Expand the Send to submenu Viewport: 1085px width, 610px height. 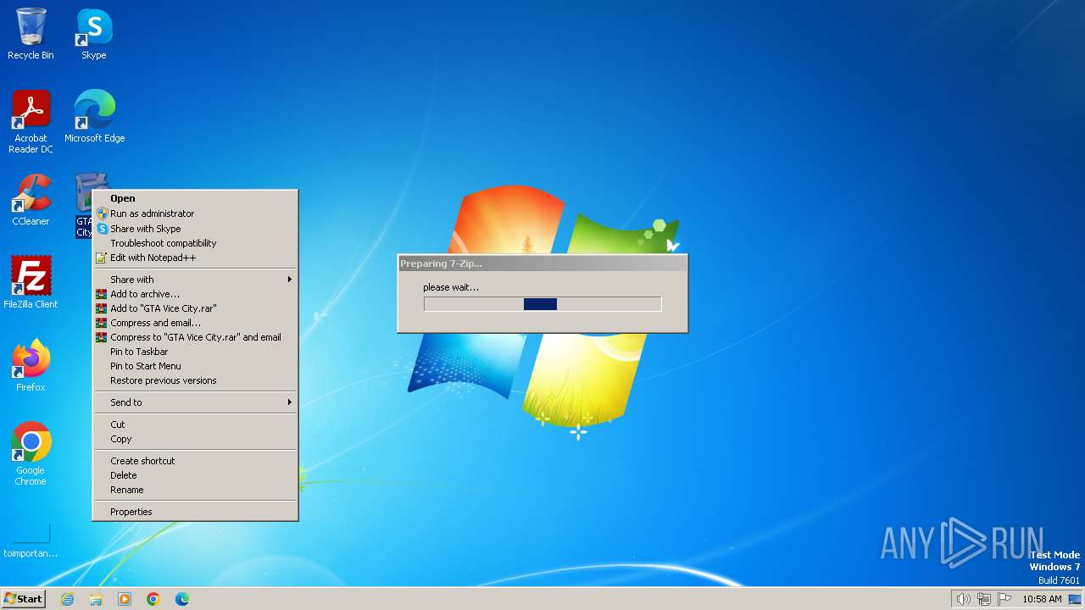pos(195,402)
